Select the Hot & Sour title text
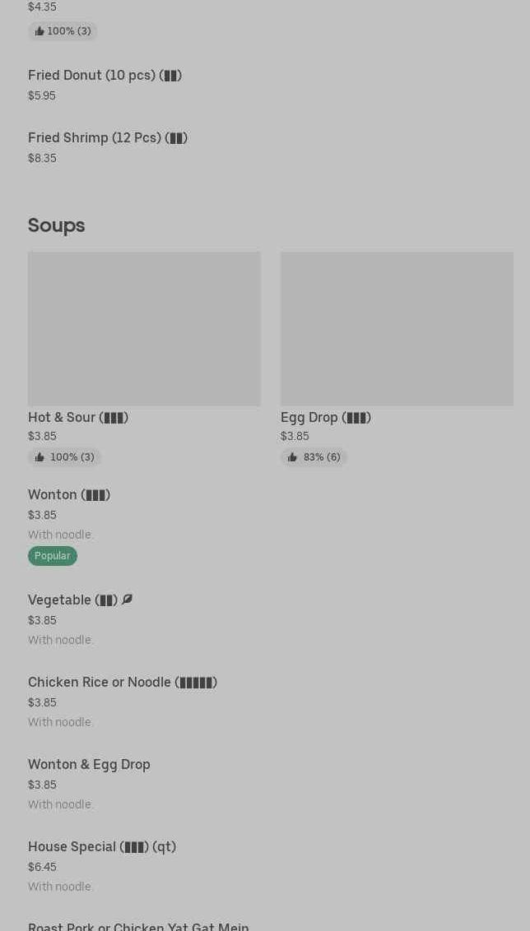Screen dimensions: 530x931 click(78, 418)
